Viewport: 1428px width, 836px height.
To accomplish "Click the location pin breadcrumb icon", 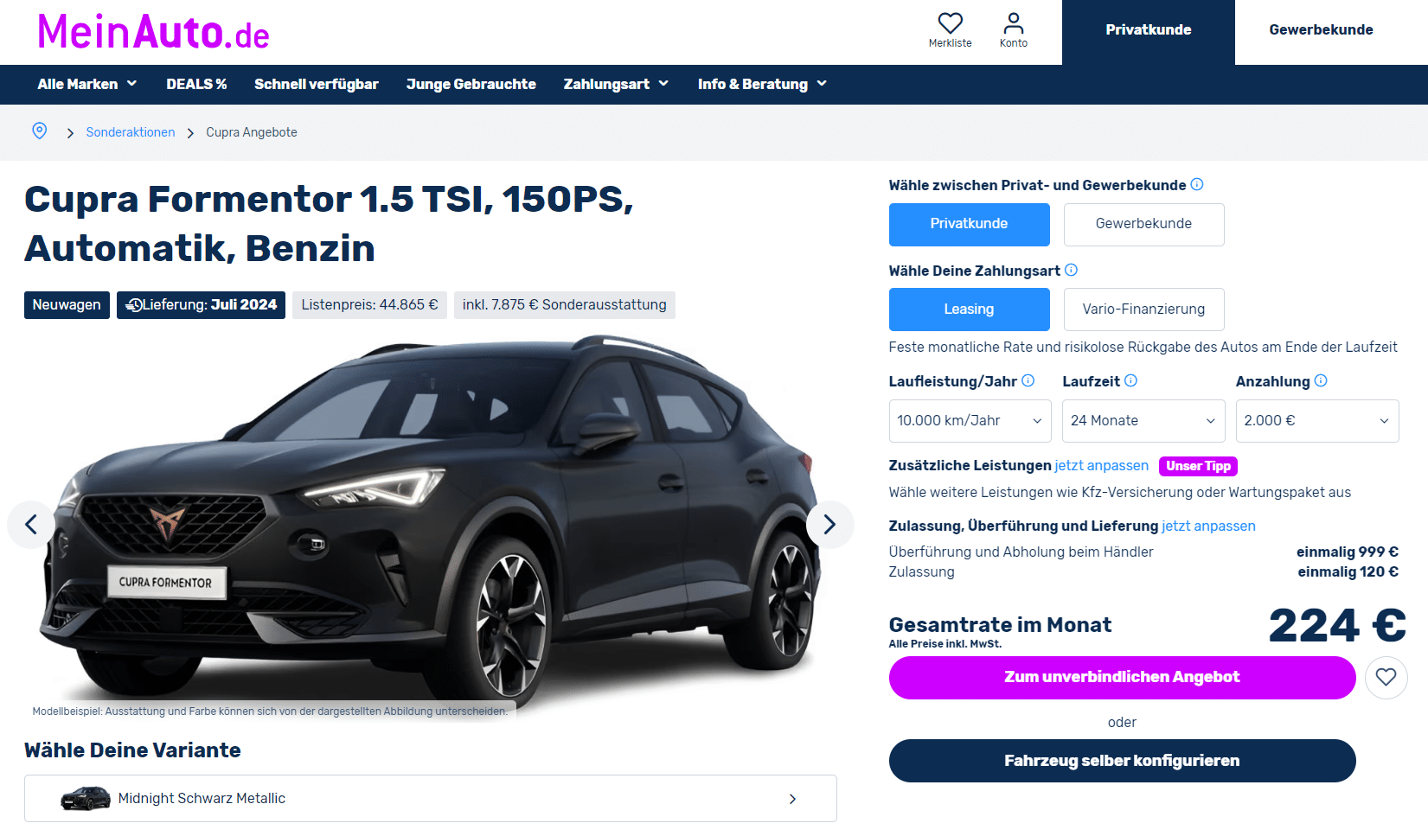I will 40,131.
